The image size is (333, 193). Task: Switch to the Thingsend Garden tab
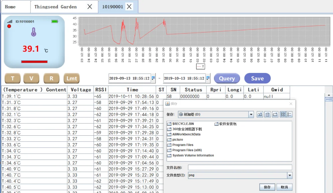click(55, 7)
